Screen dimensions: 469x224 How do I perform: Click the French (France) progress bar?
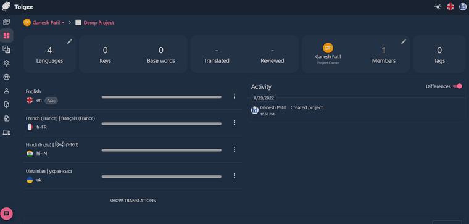pos(162,123)
